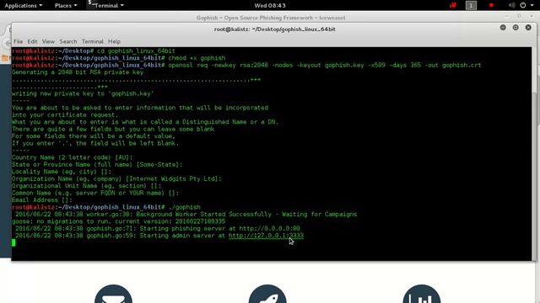Click the './gophish' command text
This screenshot has width=540, height=303.
[184, 207]
